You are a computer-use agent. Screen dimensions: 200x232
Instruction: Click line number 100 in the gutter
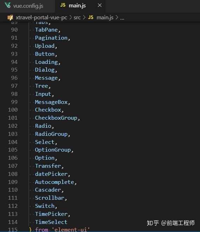[x=13, y=110]
